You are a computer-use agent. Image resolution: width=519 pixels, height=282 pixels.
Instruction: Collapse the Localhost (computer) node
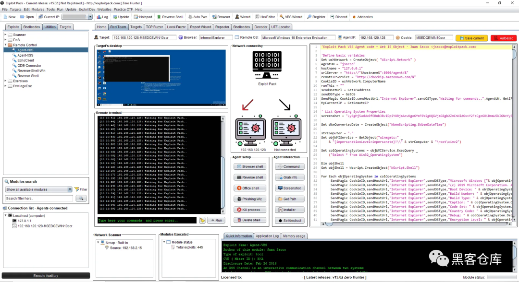[x=5, y=216]
